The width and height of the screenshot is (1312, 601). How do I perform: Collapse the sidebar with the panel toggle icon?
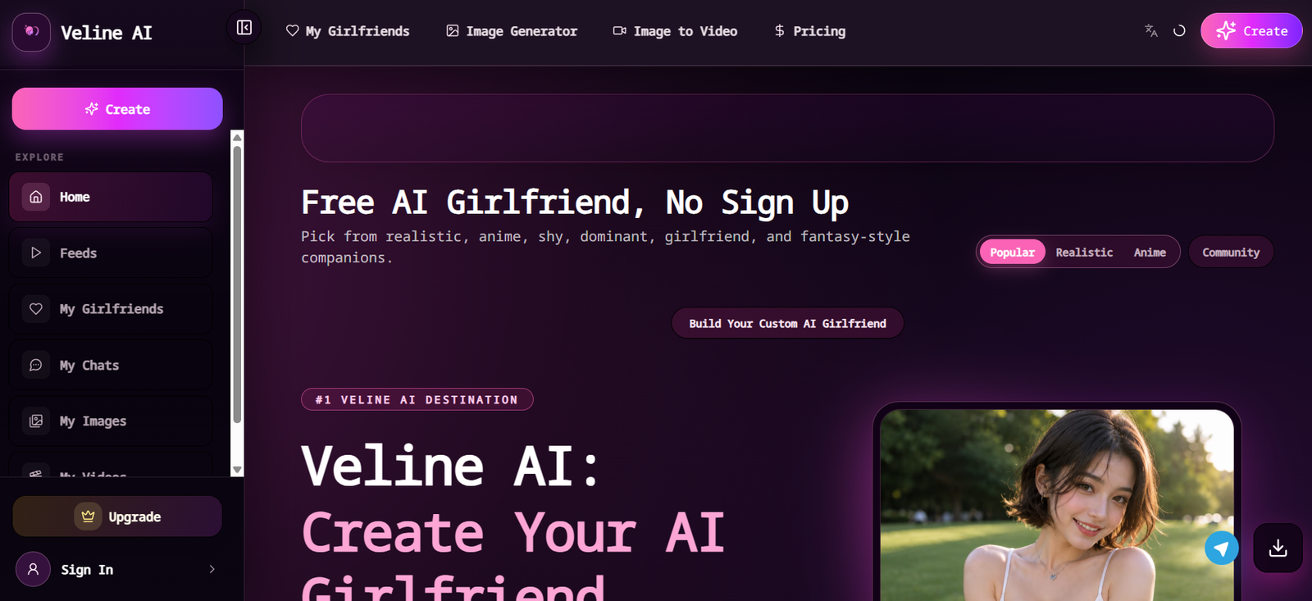[x=244, y=28]
